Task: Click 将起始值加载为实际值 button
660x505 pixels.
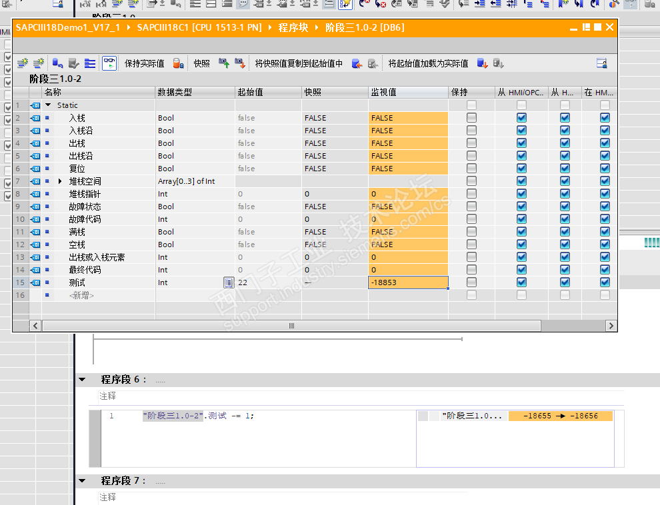Action: 428,63
